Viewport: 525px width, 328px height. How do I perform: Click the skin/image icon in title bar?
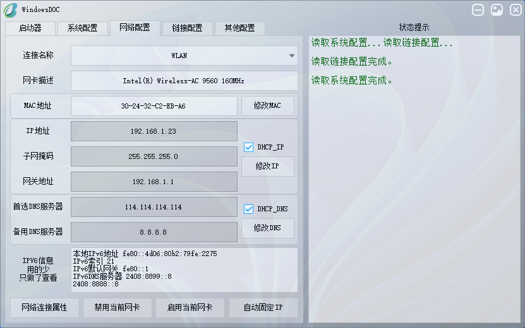[497, 9]
